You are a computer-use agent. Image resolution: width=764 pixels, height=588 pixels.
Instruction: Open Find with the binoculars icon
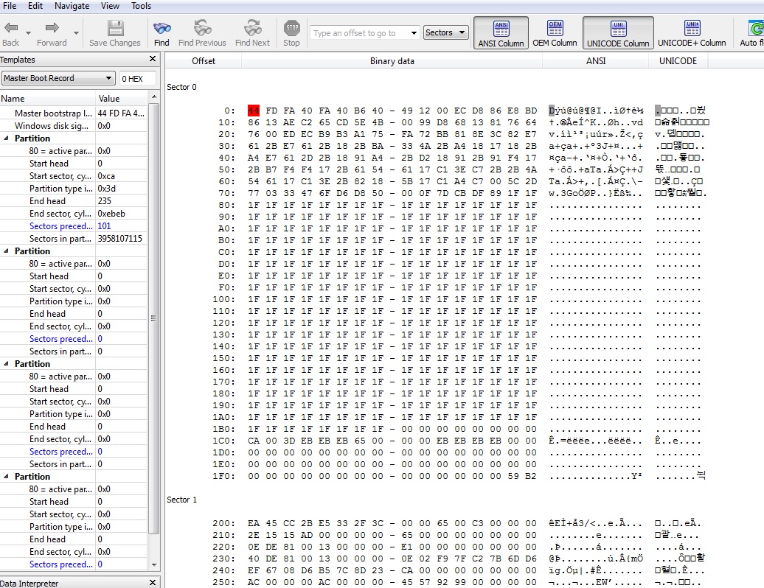[x=162, y=28]
